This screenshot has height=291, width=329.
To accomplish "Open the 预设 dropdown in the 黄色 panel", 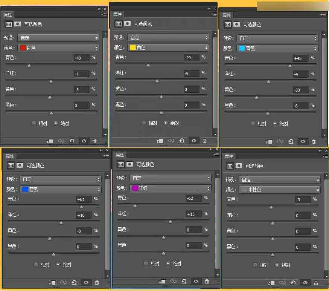I will (x=168, y=38).
